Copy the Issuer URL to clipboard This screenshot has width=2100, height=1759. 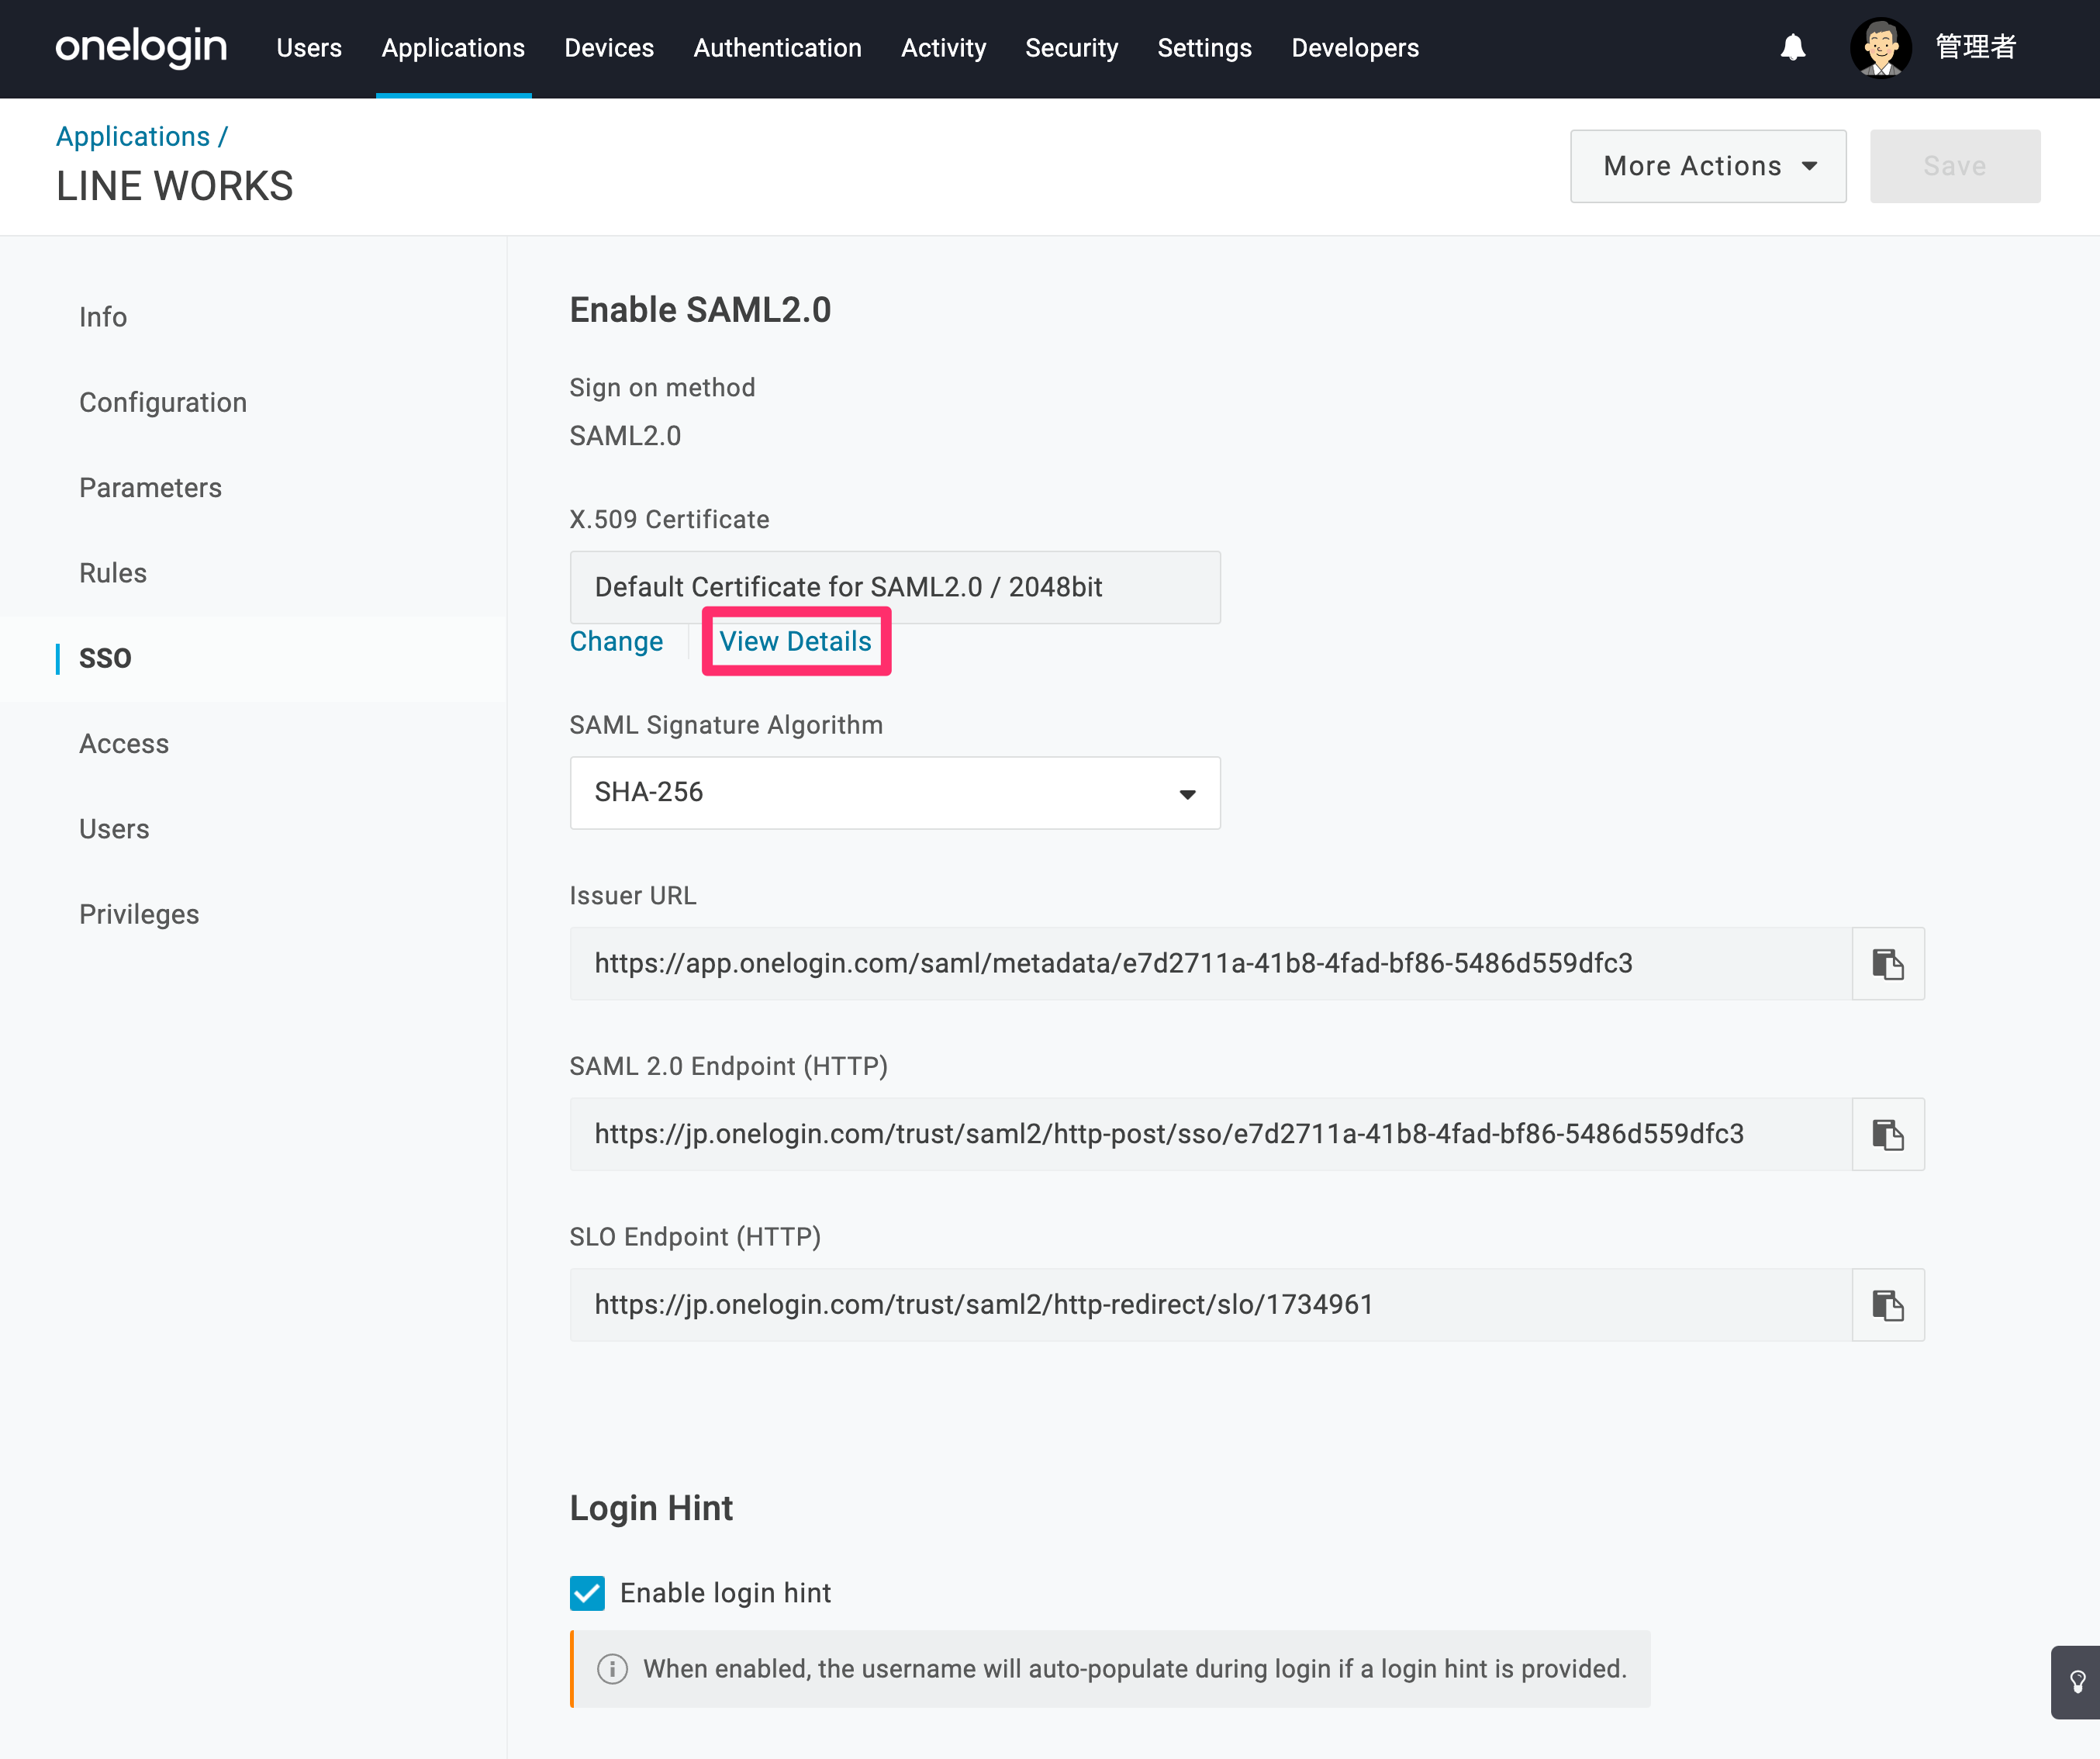tap(1887, 963)
